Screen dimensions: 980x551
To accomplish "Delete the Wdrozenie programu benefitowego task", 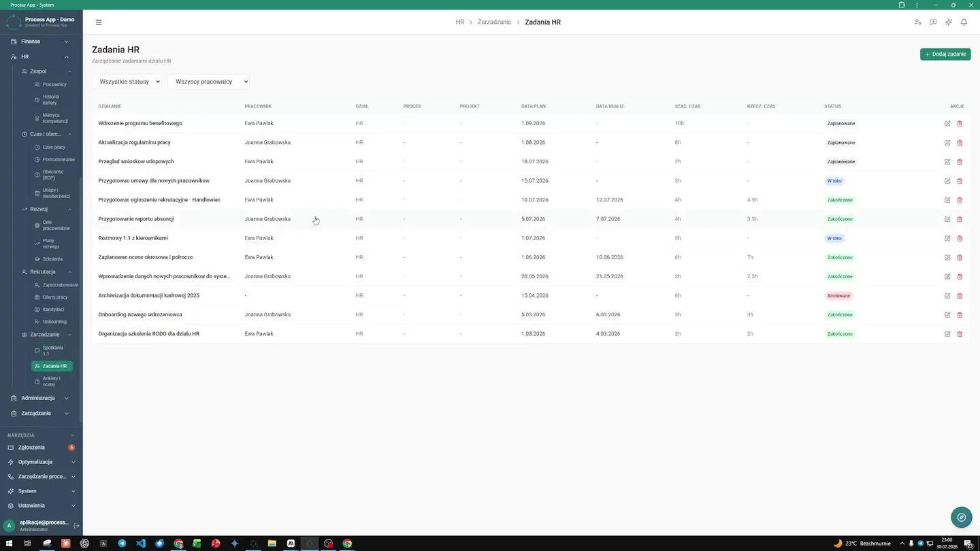I will tap(960, 124).
